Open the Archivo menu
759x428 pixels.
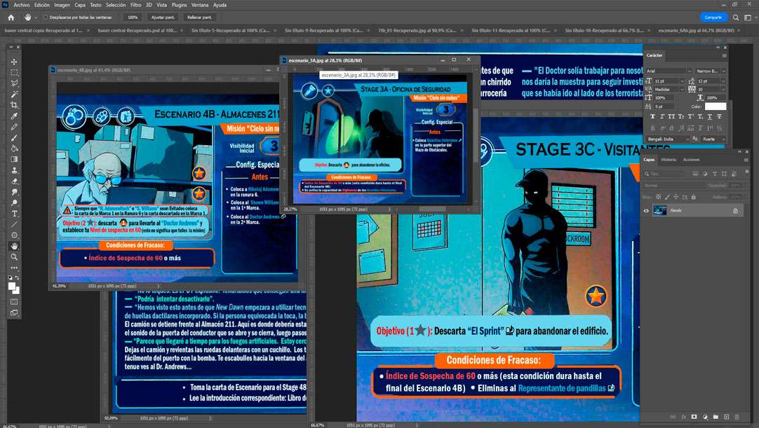click(x=21, y=5)
